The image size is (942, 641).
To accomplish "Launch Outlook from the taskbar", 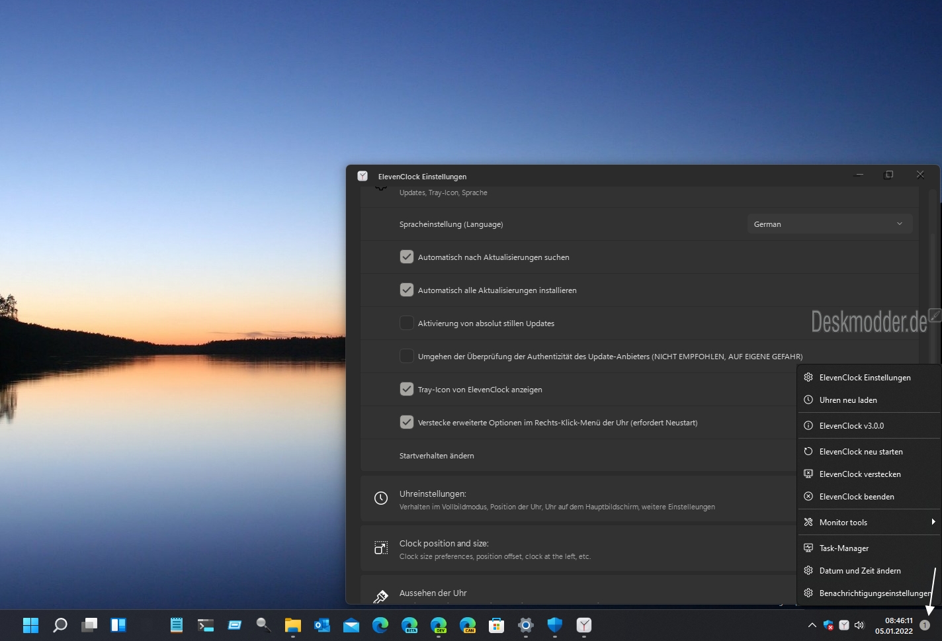I will click(322, 625).
